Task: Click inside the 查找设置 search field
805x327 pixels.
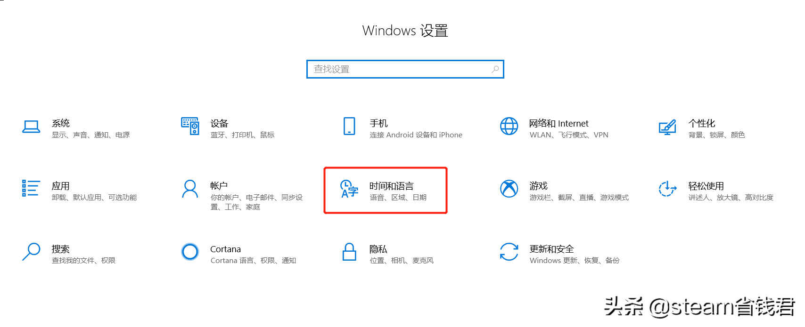Action: point(405,69)
